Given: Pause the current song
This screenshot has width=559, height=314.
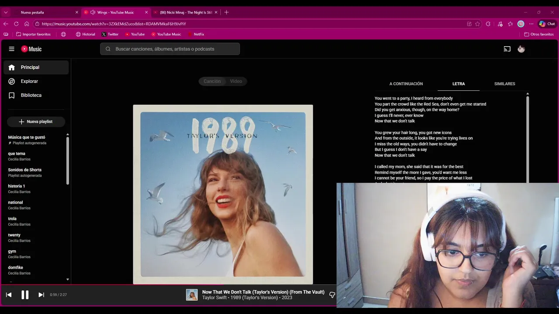Looking at the screenshot, I should tap(25, 295).
